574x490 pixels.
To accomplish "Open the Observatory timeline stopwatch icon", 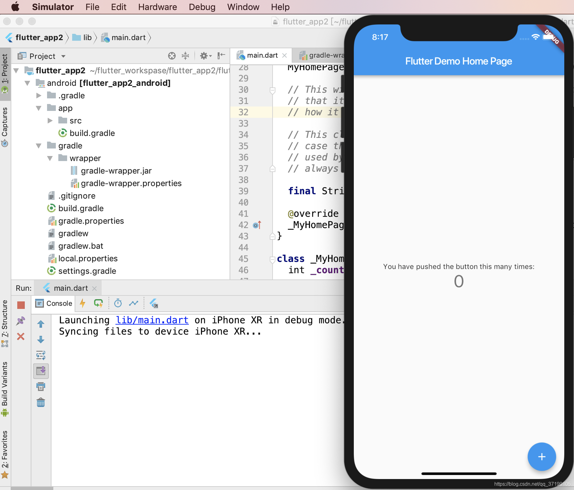I will point(118,303).
